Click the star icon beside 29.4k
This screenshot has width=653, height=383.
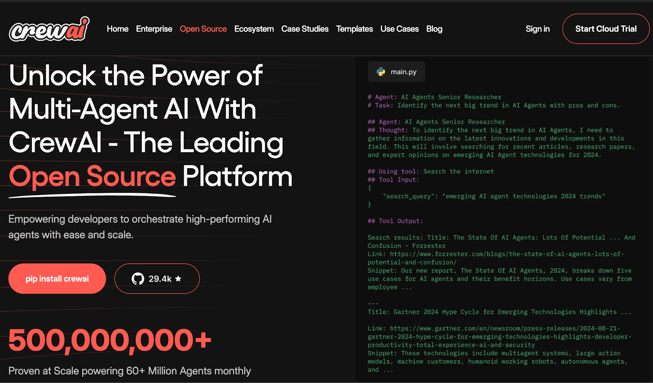[178, 279]
